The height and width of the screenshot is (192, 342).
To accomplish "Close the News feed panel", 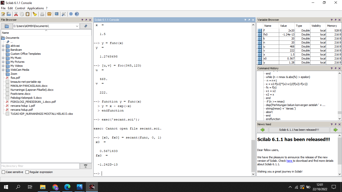I will [339, 124].
